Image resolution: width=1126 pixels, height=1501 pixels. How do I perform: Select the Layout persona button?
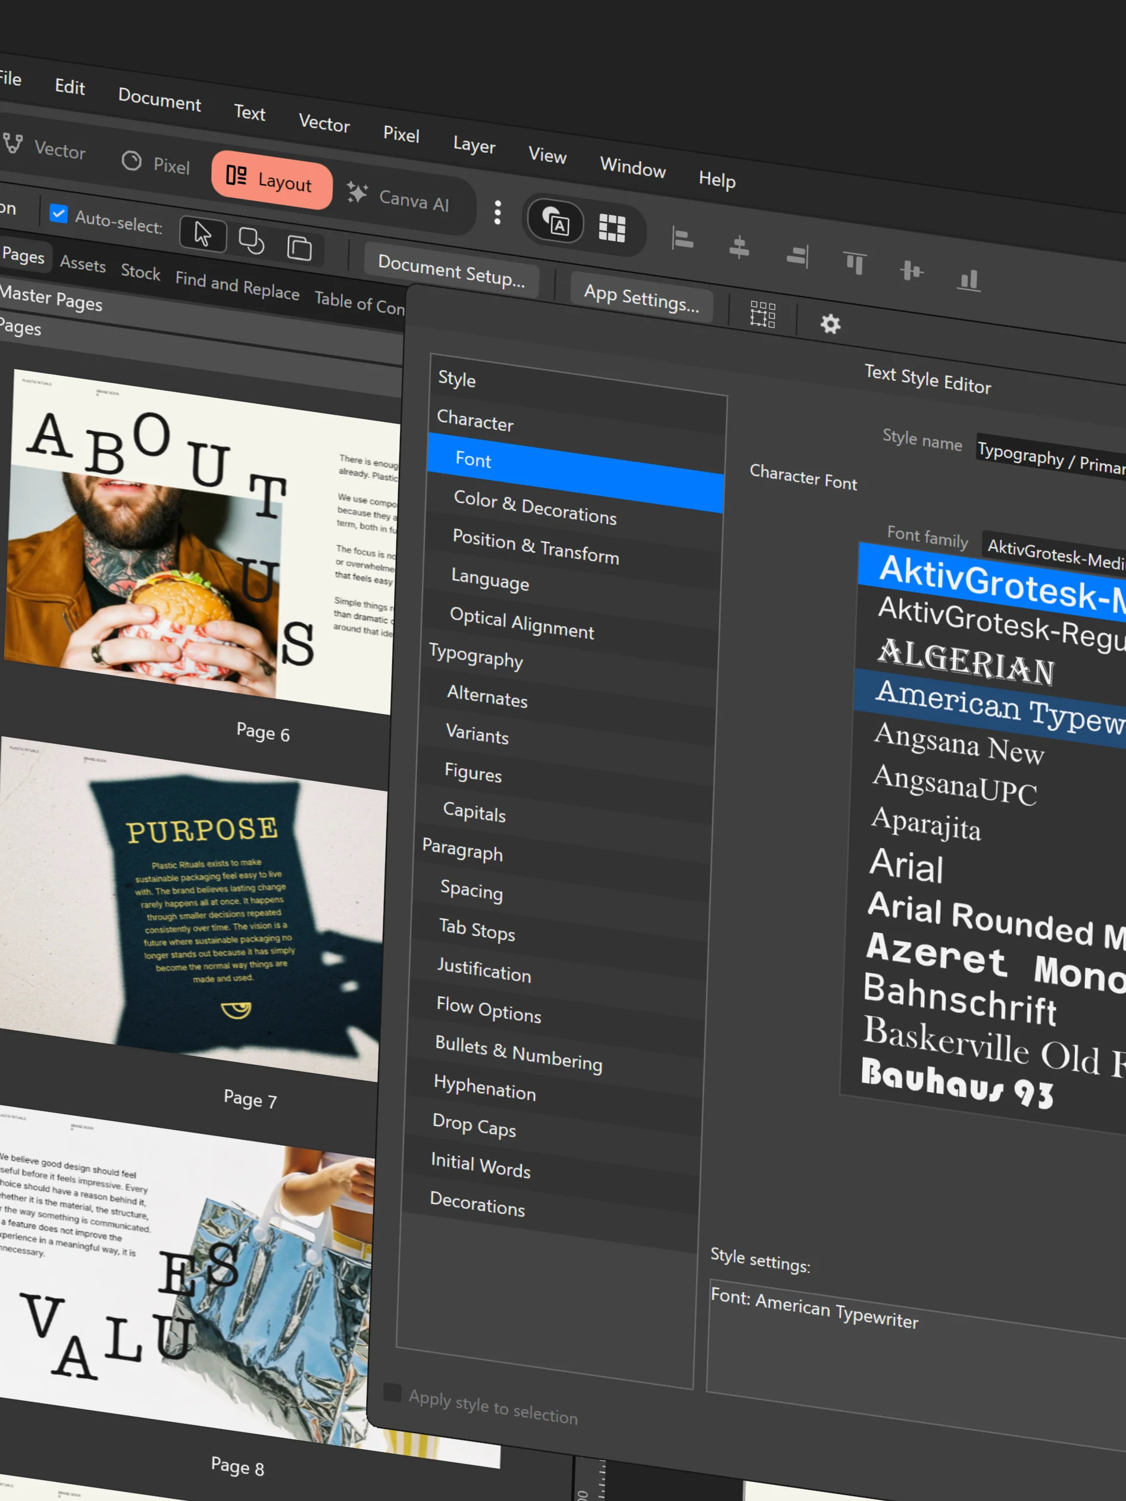pyautogui.click(x=271, y=180)
